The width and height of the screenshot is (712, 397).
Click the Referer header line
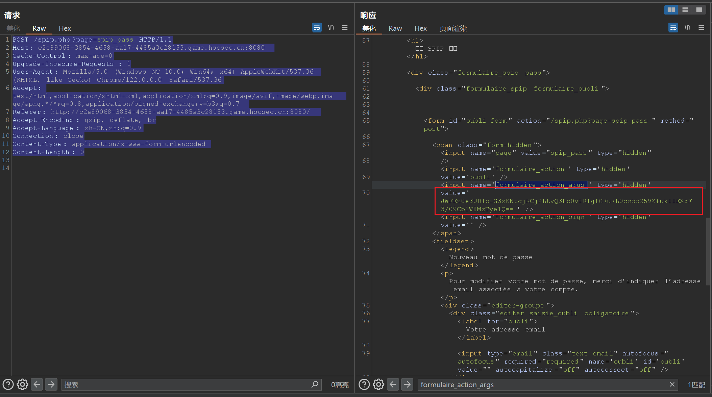tap(161, 112)
